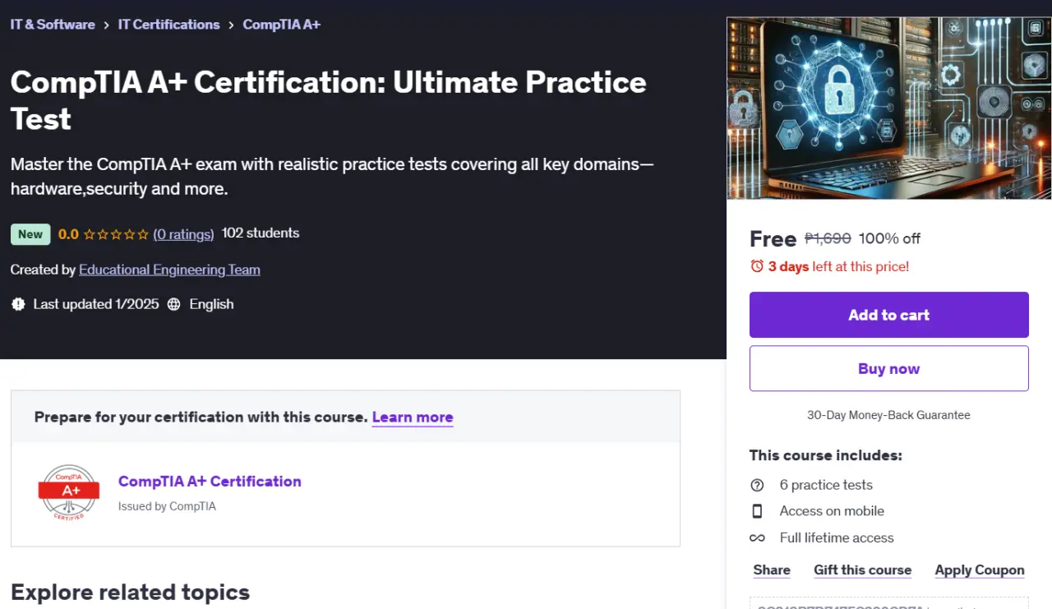Click the practice tests question mark icon
The width and height of the screenshot is (1052, 609).
(757, 485)
